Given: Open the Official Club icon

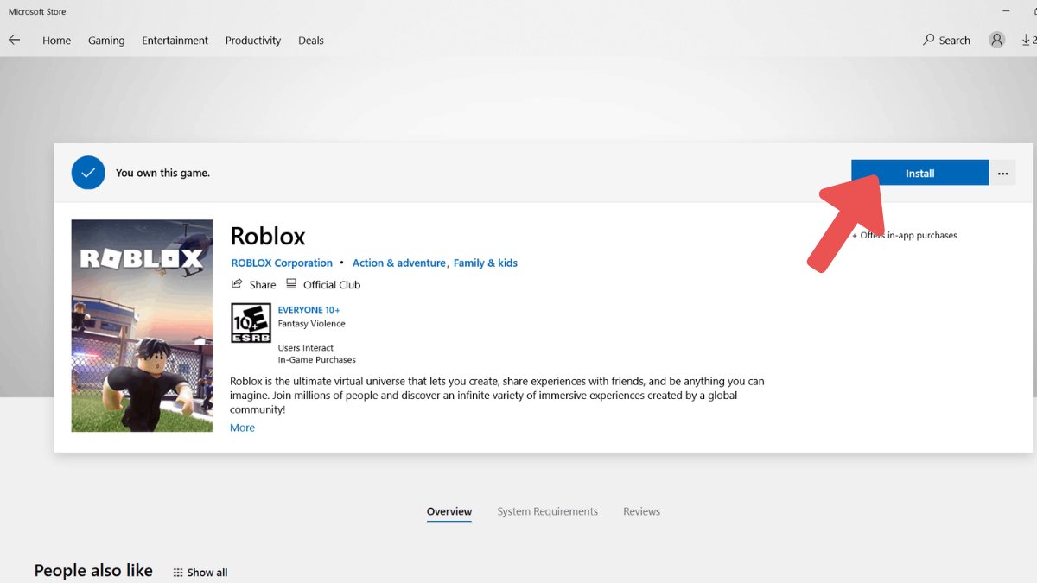Looking at the screenshot, I should click(x=293, y=283).
